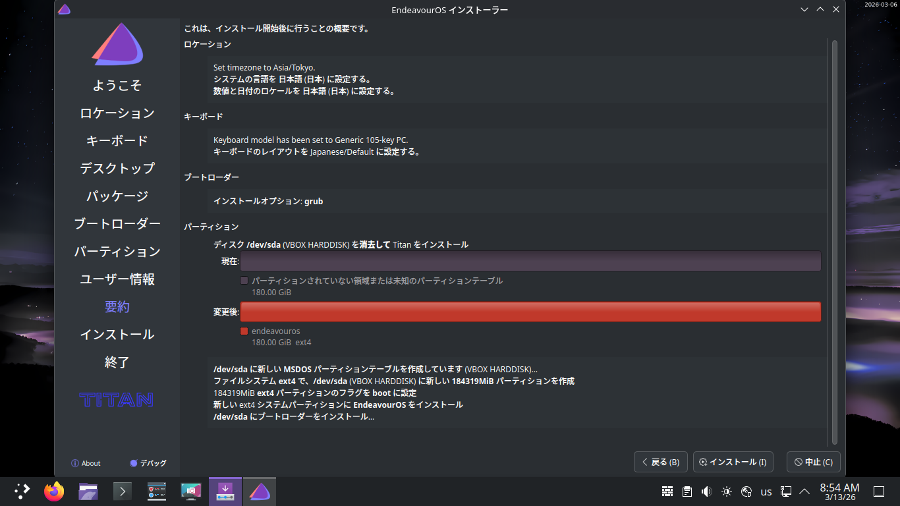The width and height of the screenshot is (900, 506).
Task: Click the line 'キーボードのレイアウトを Japanese/Default に設定する。'
Action: [x=317, y=152]
